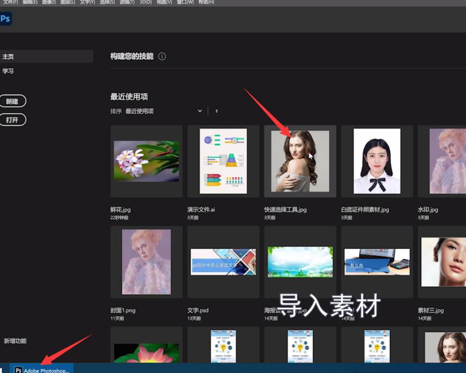Image resolution: width=466 pixels, height=373 pixels.
Task: Click the 最近使用项 section heading
Action: point(129,97)
